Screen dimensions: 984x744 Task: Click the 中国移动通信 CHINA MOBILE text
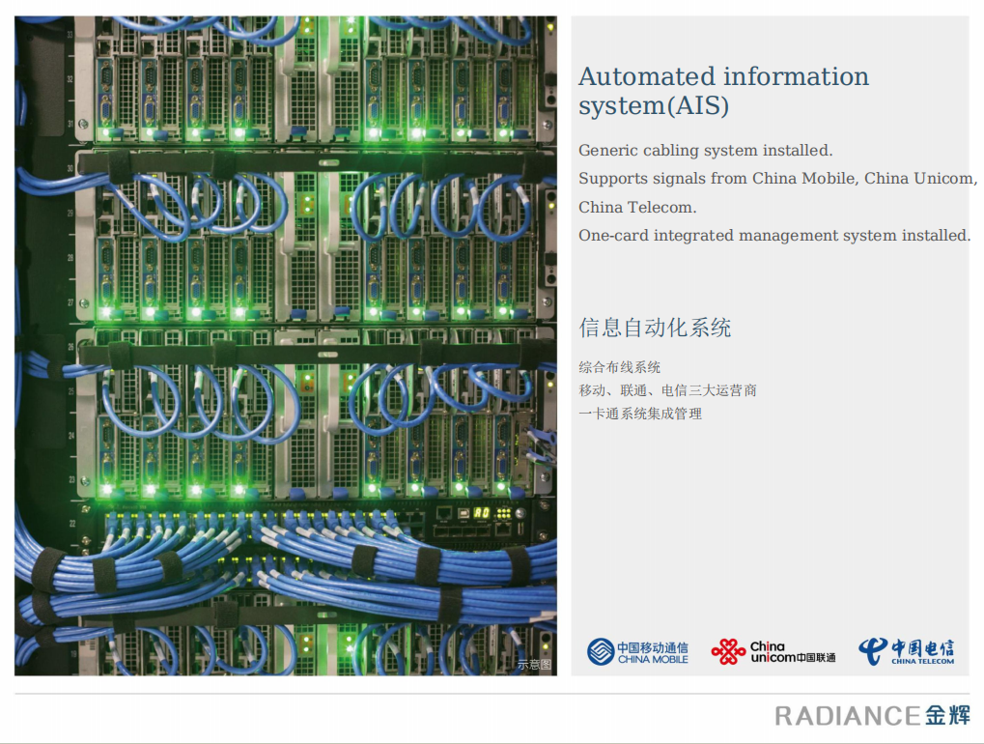point(653,653)
